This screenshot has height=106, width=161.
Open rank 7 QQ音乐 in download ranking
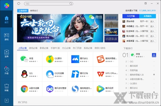tap(133, 84)
